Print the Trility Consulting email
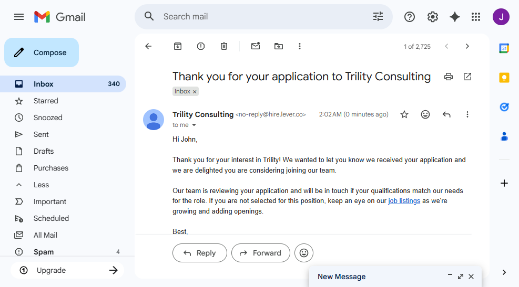Screen dimensions: 519x287 coord(449,77)
